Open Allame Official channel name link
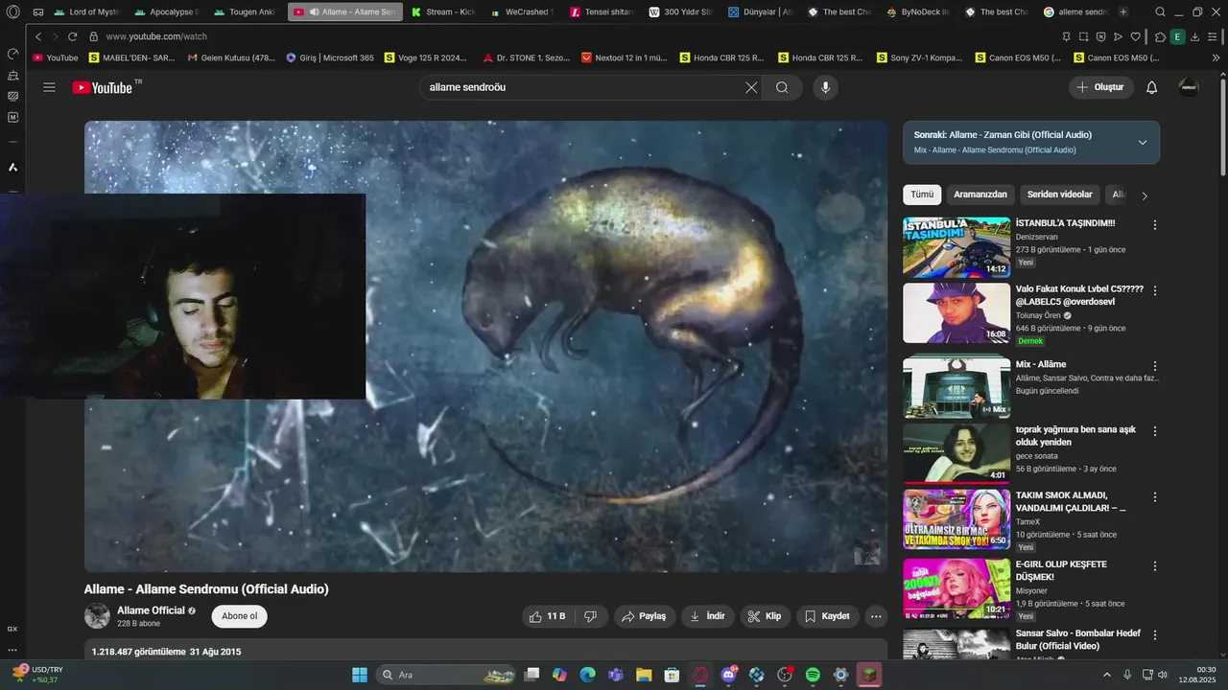 151,610
